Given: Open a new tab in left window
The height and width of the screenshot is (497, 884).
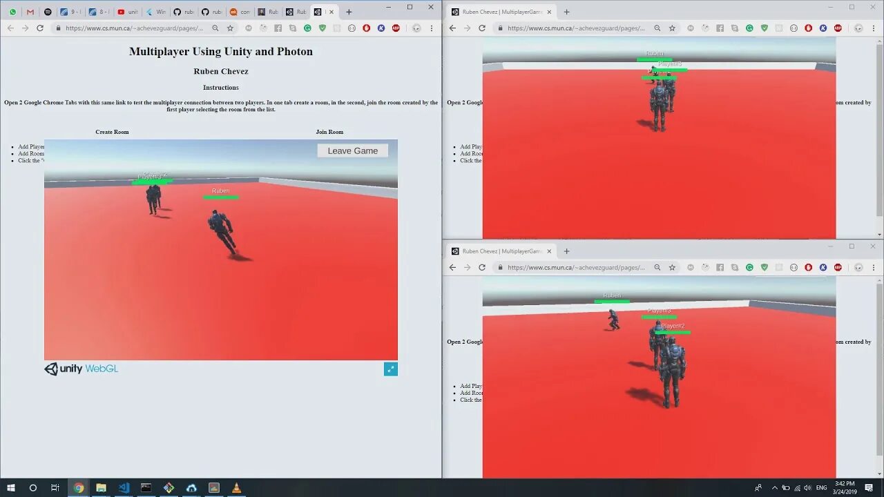Looking at the screenshot, I should pos(349,12).
